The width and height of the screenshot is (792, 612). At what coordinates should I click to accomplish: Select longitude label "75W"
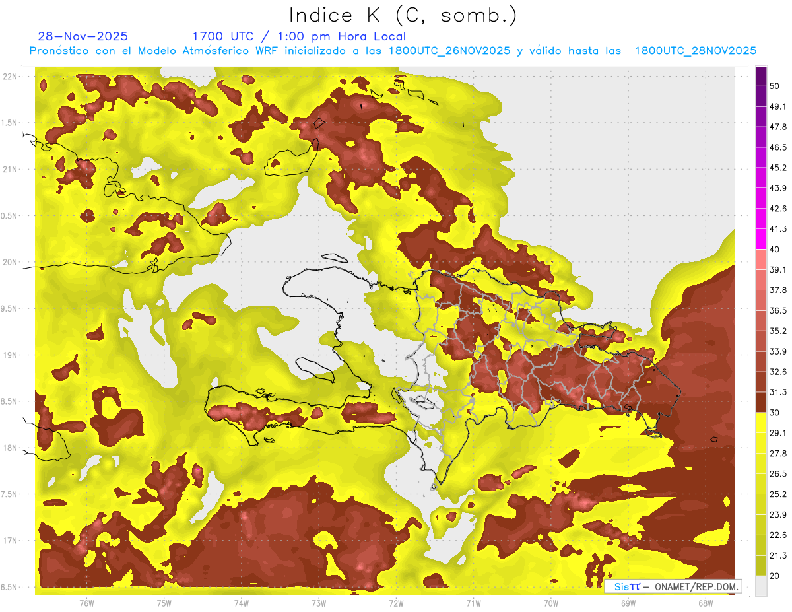[164, 603]
